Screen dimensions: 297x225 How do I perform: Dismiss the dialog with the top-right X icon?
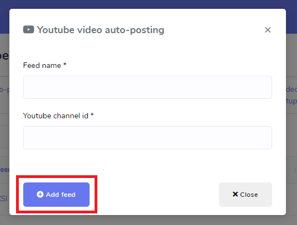[268, 30]
